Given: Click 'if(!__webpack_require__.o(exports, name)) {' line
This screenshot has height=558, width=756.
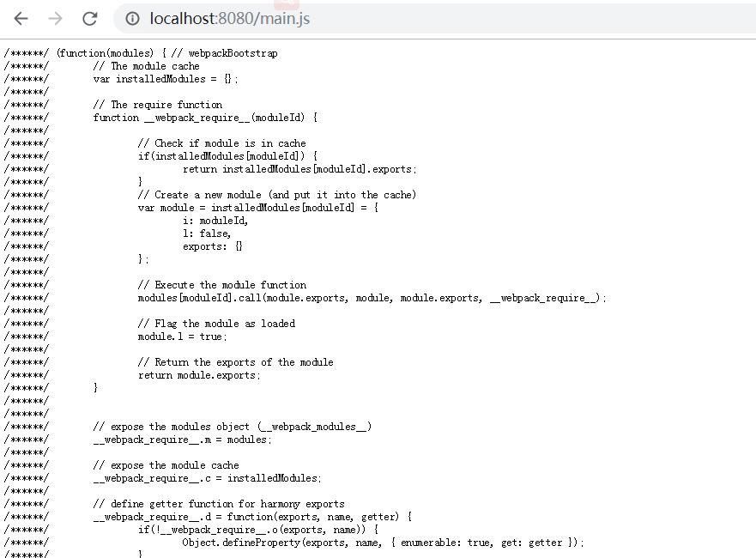Looking at the screenshot, I should (x=258, y=530).
